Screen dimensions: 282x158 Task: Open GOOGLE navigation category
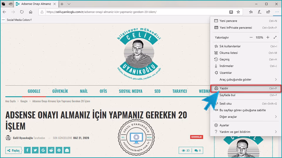[x=34, y=91]
